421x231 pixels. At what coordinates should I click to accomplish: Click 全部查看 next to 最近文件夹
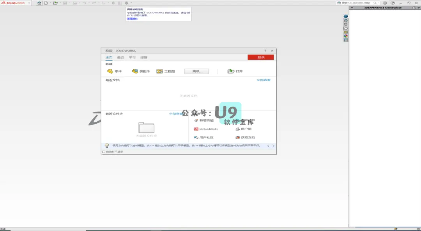coord(176,114)
